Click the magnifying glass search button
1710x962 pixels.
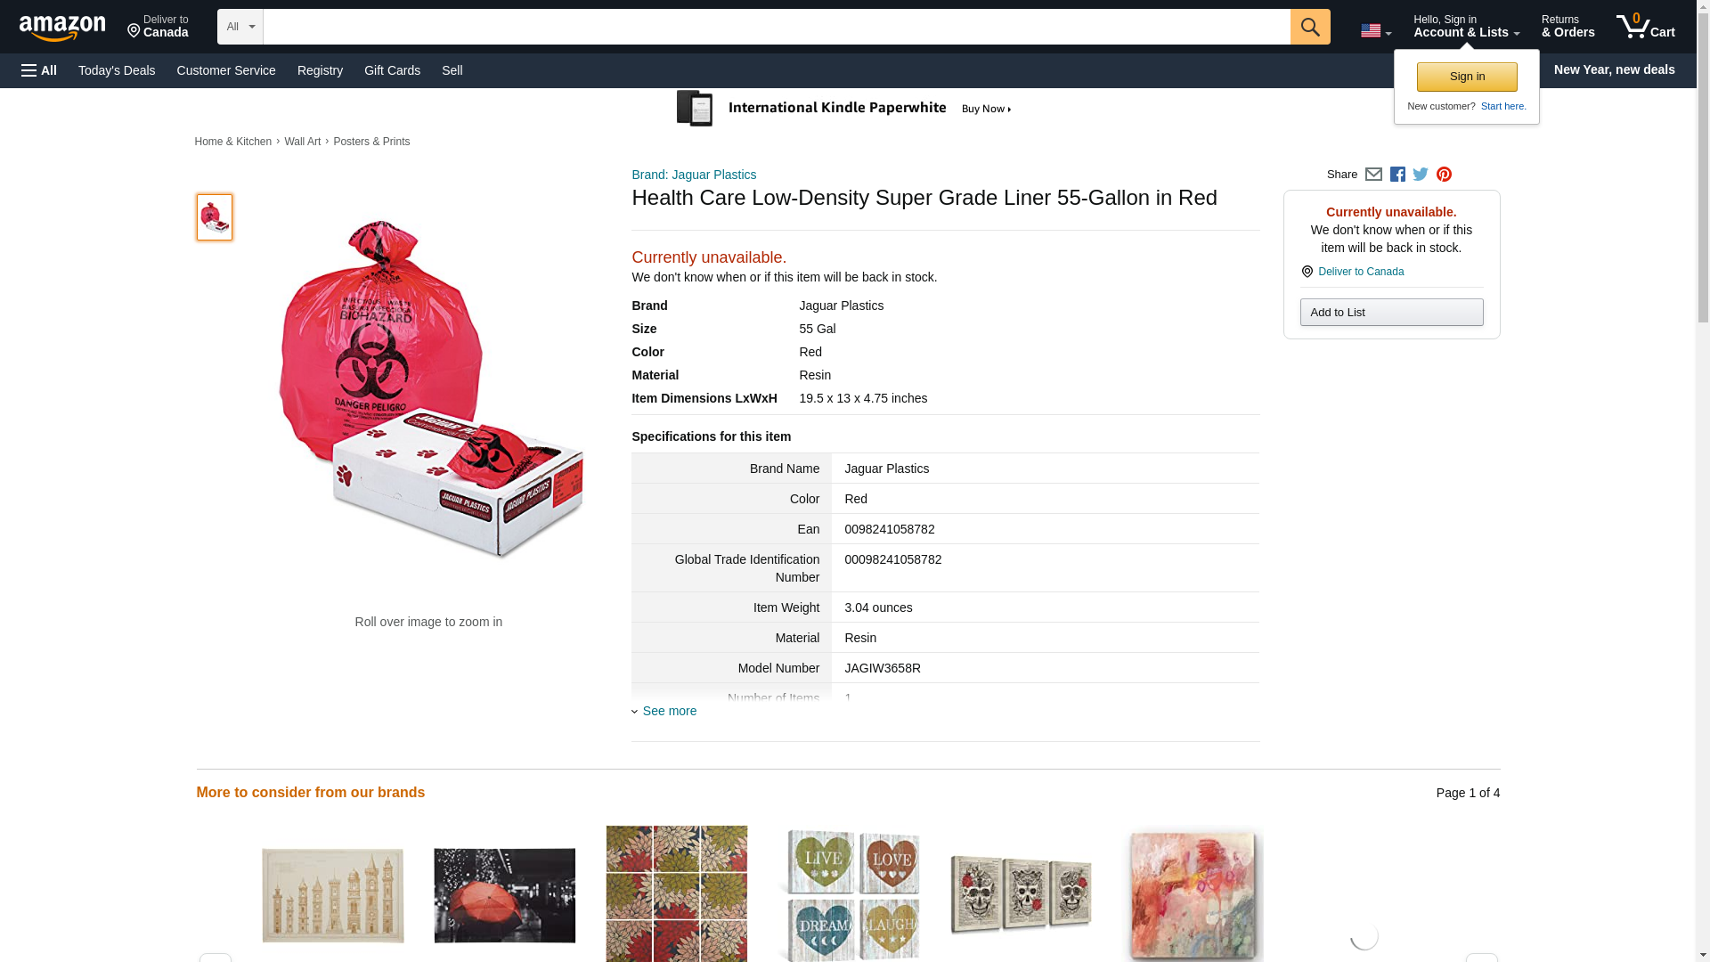[1310, 27]
